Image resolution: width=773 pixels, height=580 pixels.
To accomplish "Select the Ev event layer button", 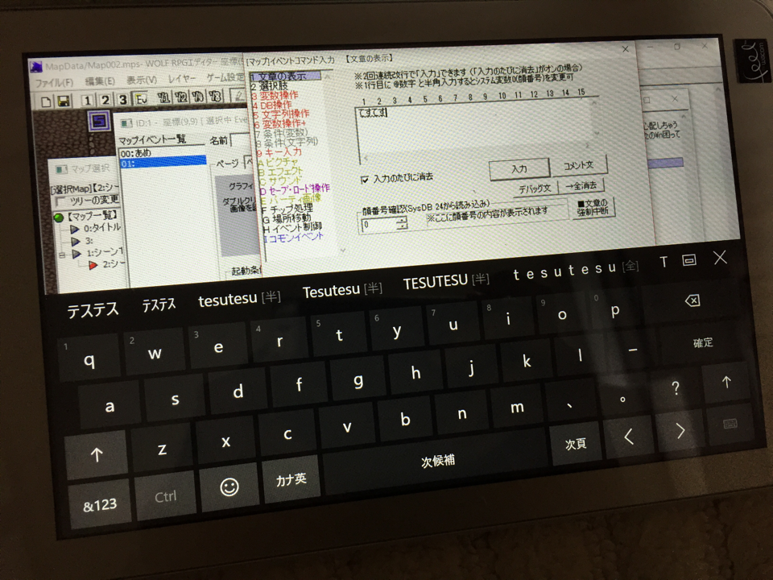I will 141,99.
